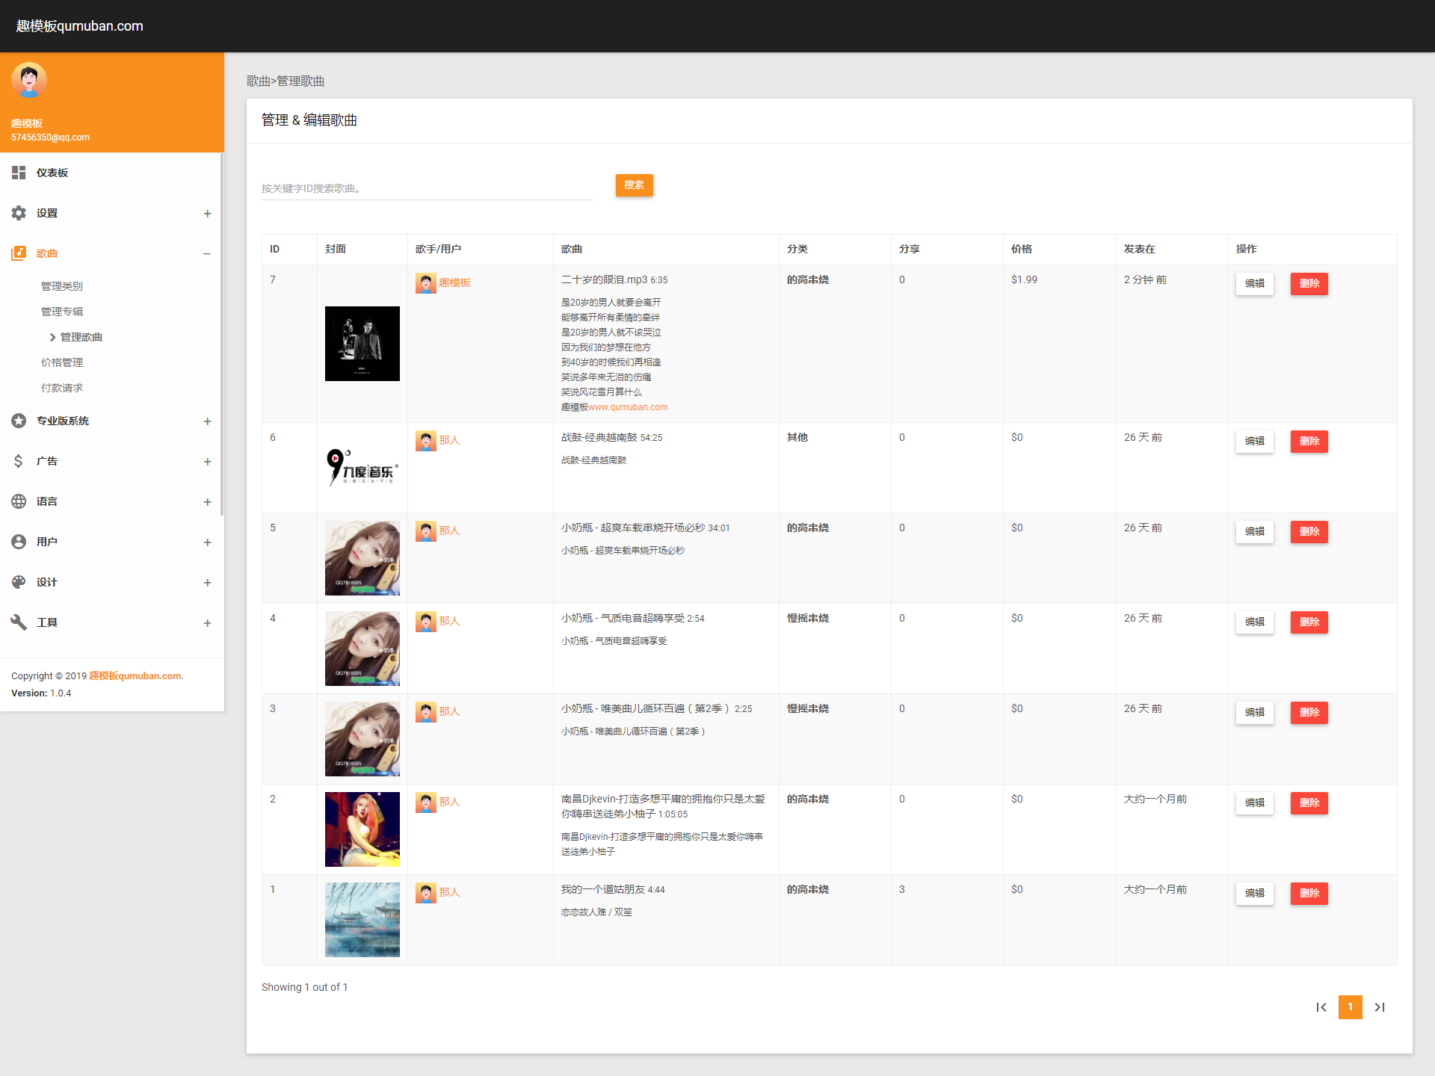Screen dimensions: 1435x1076
Task: Click the pro system star icon
Action: (19, 421)
